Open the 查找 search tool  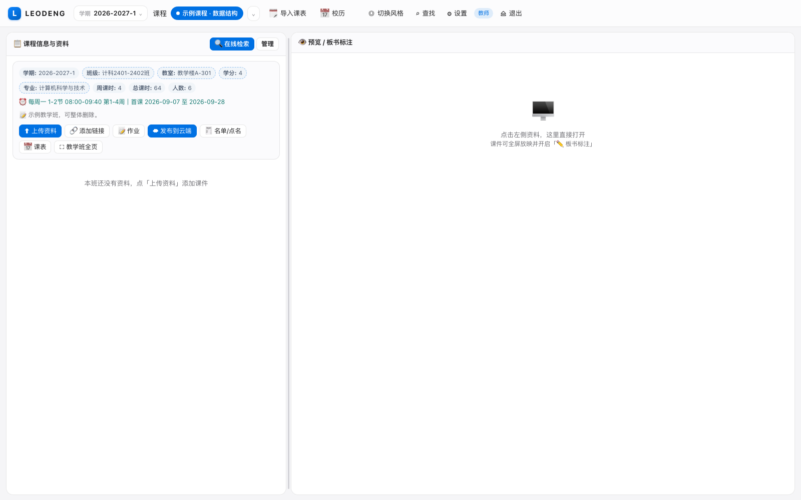[426, 13]
